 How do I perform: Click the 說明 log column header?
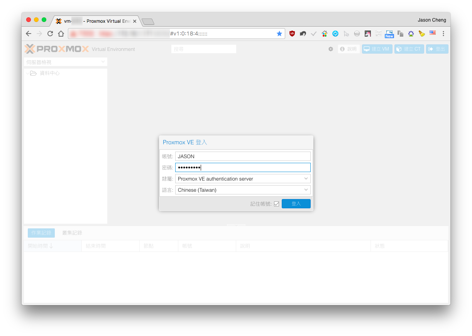(303, 246)
